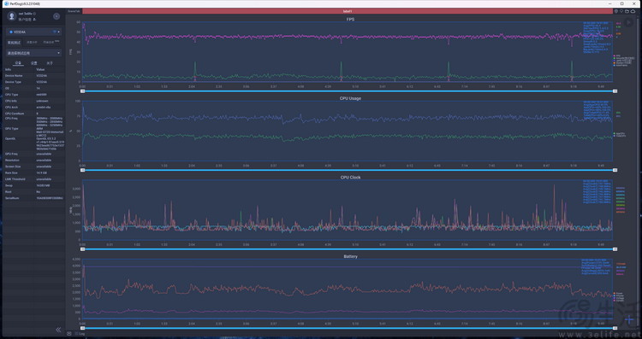Viewport: 642px width, 339px height.
Task: Click the SceneTab label
Action: pyautogui.click(x=74, y=11)
